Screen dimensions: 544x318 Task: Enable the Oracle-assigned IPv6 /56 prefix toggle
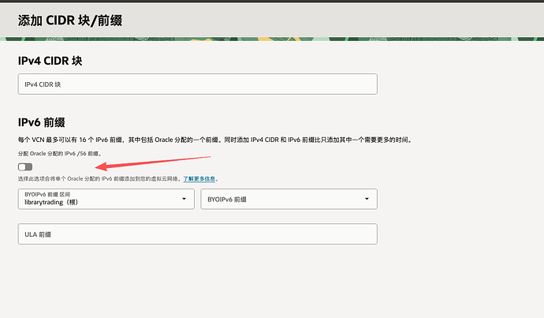[25, 166]
